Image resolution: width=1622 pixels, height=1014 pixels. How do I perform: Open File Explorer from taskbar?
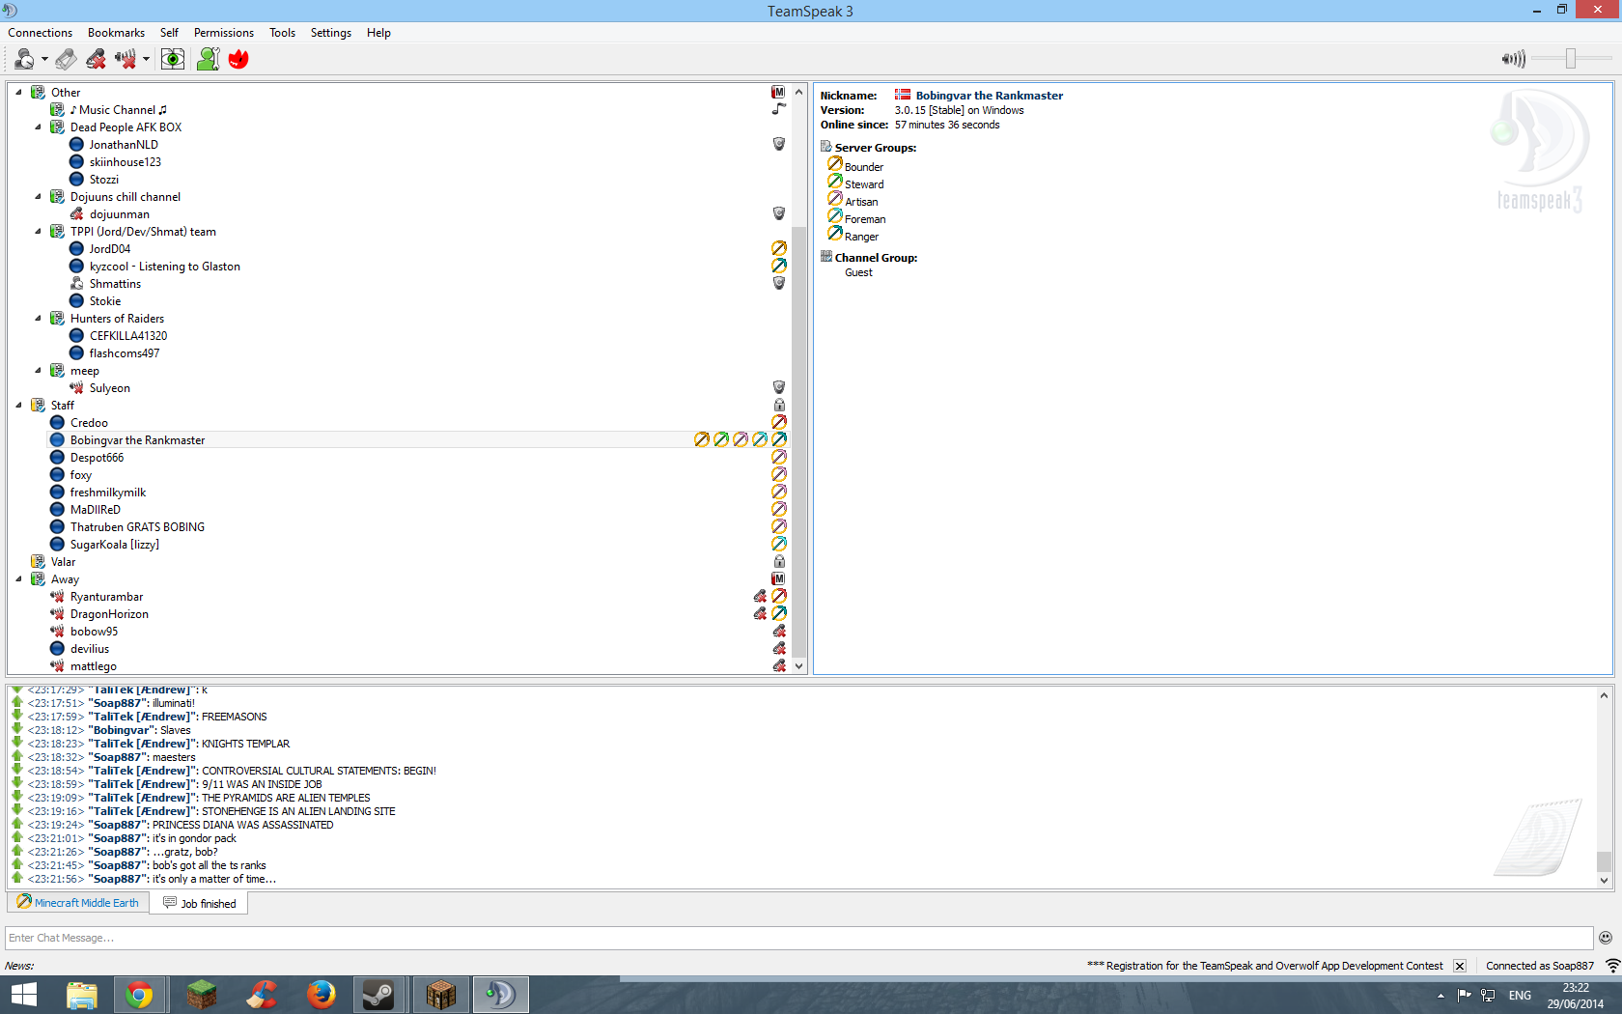[81, 995]
